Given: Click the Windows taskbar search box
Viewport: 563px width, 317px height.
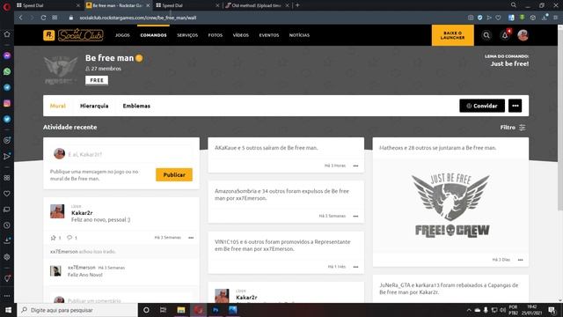Looking at the screenshot, I should click(77, 310).
